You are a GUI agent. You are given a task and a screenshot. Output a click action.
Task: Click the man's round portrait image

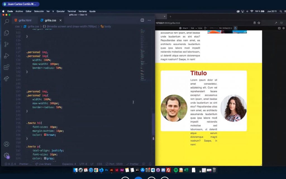tap(174, 108)
